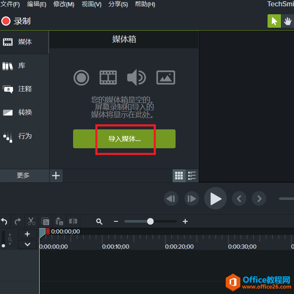Split the clip at playhead
The image size is (294, 294).
(x=73, y=221)
